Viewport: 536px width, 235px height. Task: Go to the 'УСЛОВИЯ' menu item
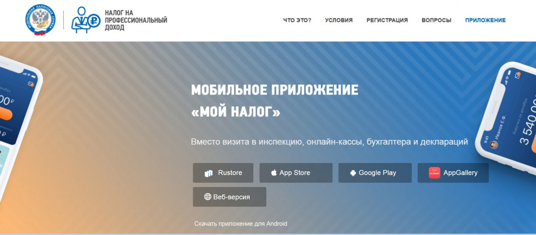coord(339,20)
